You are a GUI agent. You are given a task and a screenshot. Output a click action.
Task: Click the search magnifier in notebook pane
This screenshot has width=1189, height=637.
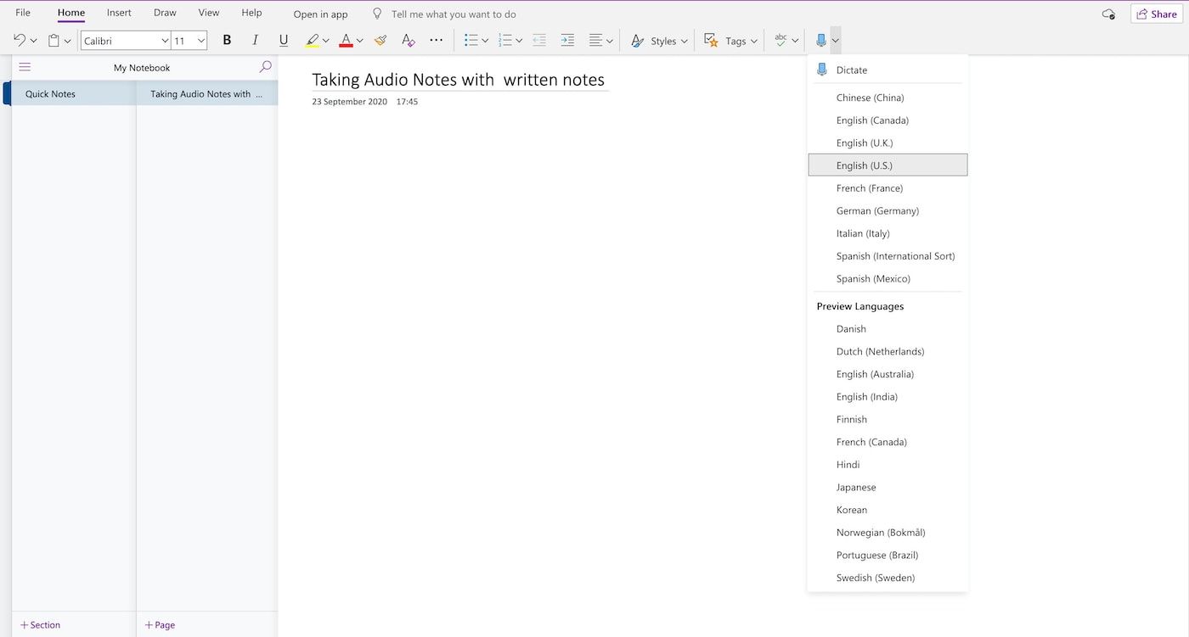tap(265, 67)
